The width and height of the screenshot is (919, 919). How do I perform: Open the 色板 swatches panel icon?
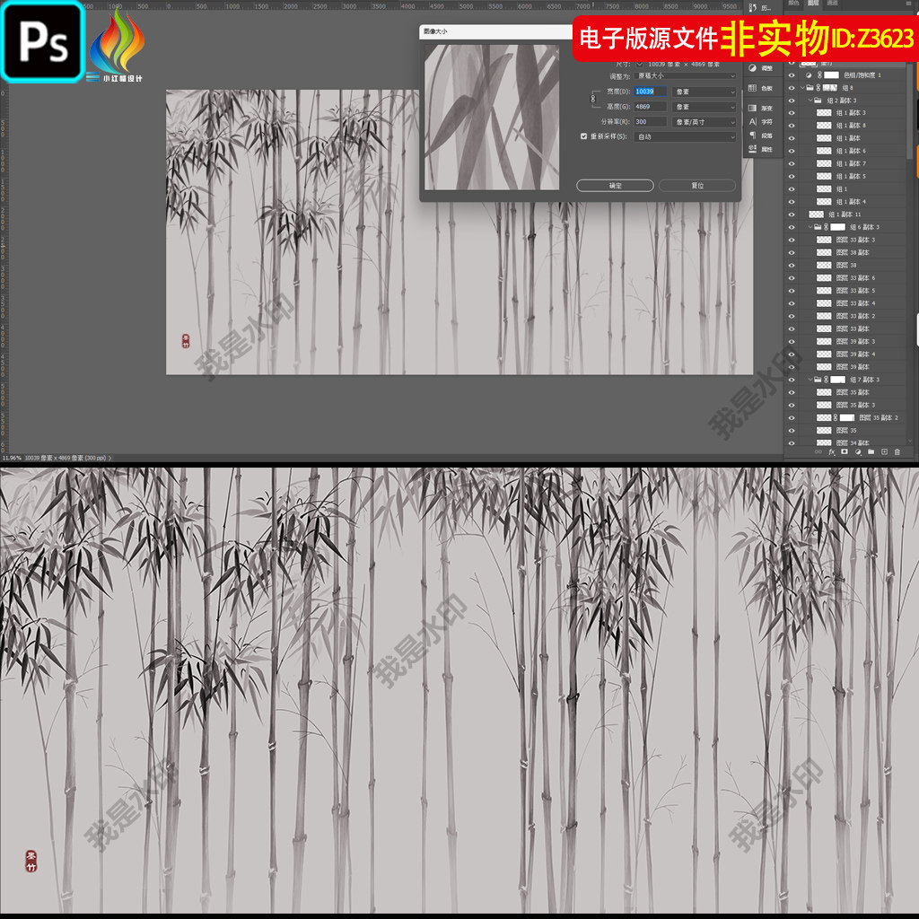(x=753, y=88)
